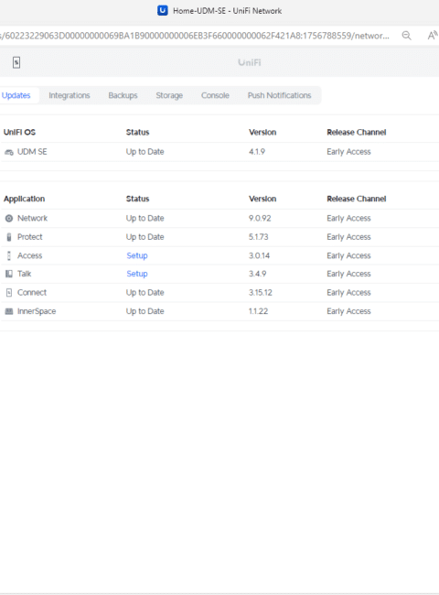Click the UDM SE device icon

click(x=9, y=152)
